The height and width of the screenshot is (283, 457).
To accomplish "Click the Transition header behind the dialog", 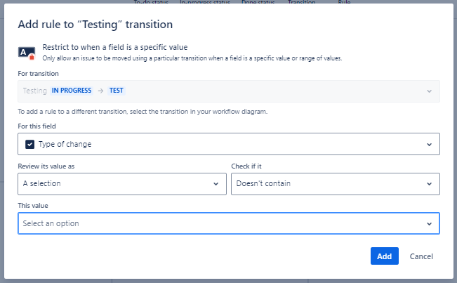I will (302, 3).
